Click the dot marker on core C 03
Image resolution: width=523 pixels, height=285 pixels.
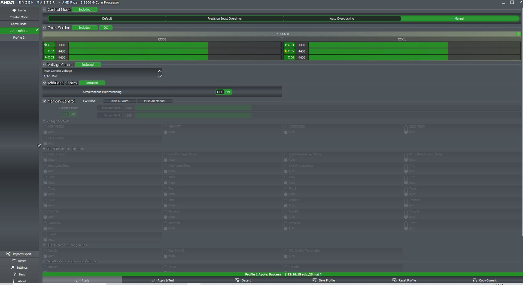(x=45, y=57)
